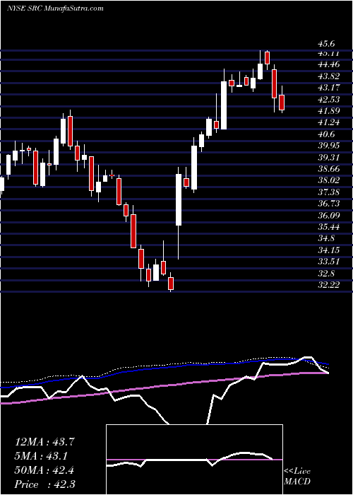Click inside the MACD inset chart

coord(194,460)
